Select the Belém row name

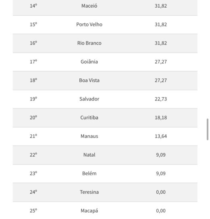pos(89,173)
